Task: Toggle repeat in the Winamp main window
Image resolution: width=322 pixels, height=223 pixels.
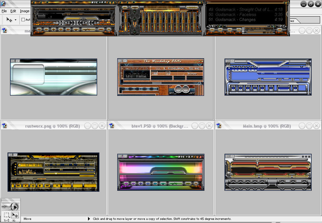Action: [101, 30]
